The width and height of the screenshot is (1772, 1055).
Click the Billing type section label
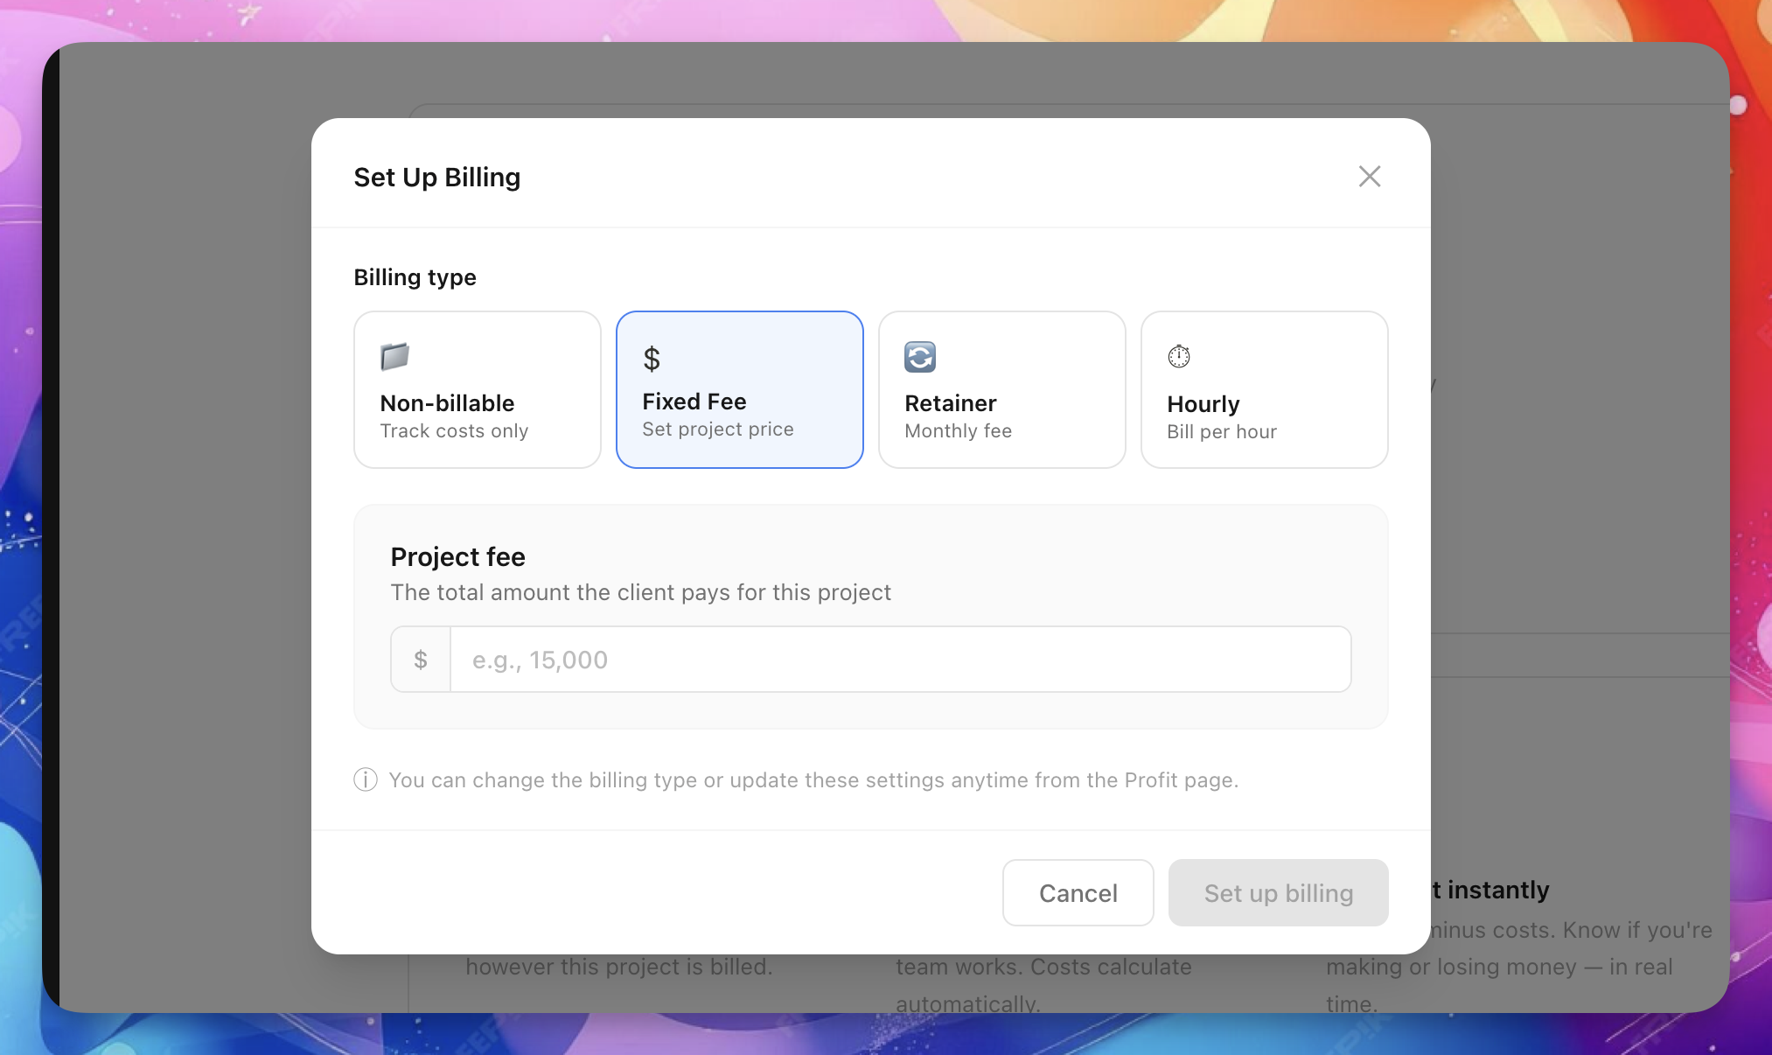click(415, 277)
